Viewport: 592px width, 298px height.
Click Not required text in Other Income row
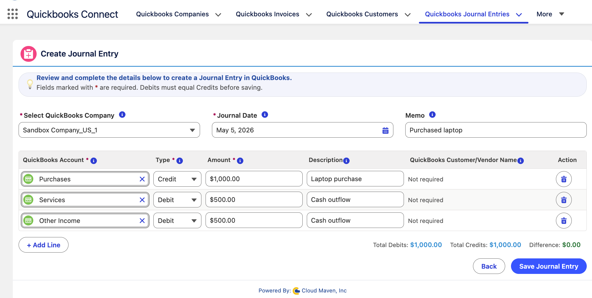coord(426,221)
